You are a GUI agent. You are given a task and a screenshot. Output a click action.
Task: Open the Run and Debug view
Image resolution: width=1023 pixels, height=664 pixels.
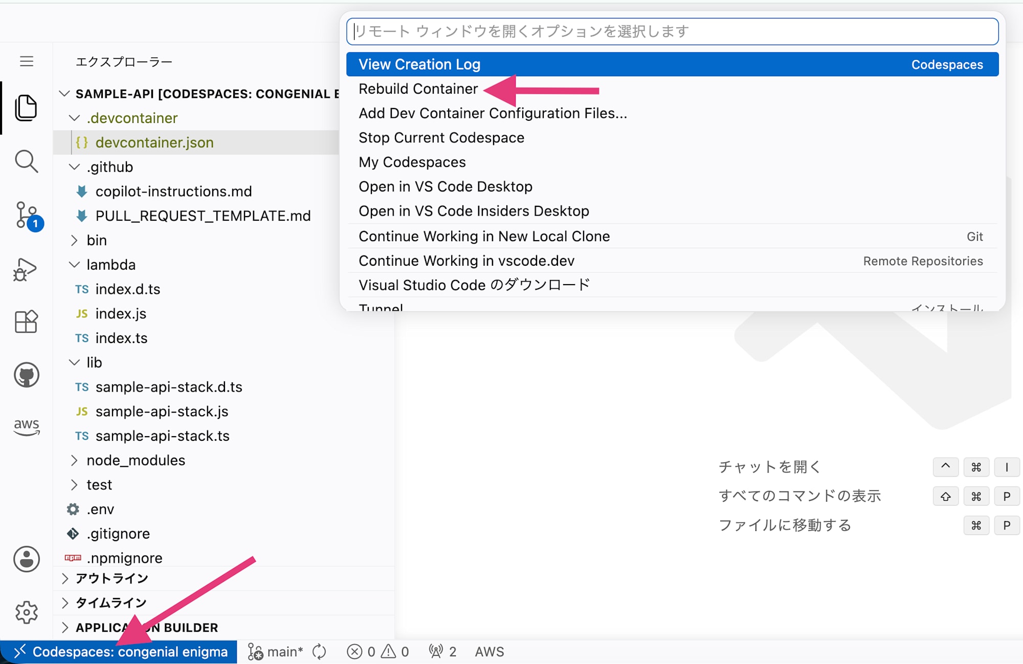pyautogui.click(x=26, y=269)
